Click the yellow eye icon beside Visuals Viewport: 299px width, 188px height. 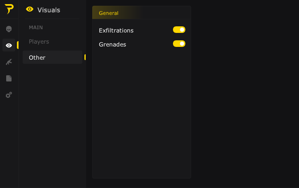coord(30,9)
